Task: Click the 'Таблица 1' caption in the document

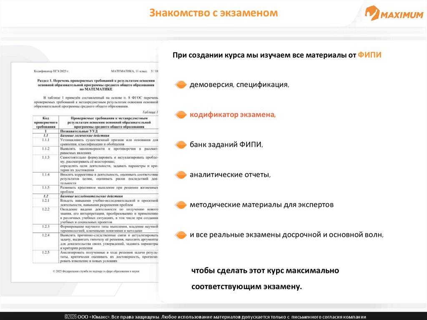Action: tap(150, 112)
